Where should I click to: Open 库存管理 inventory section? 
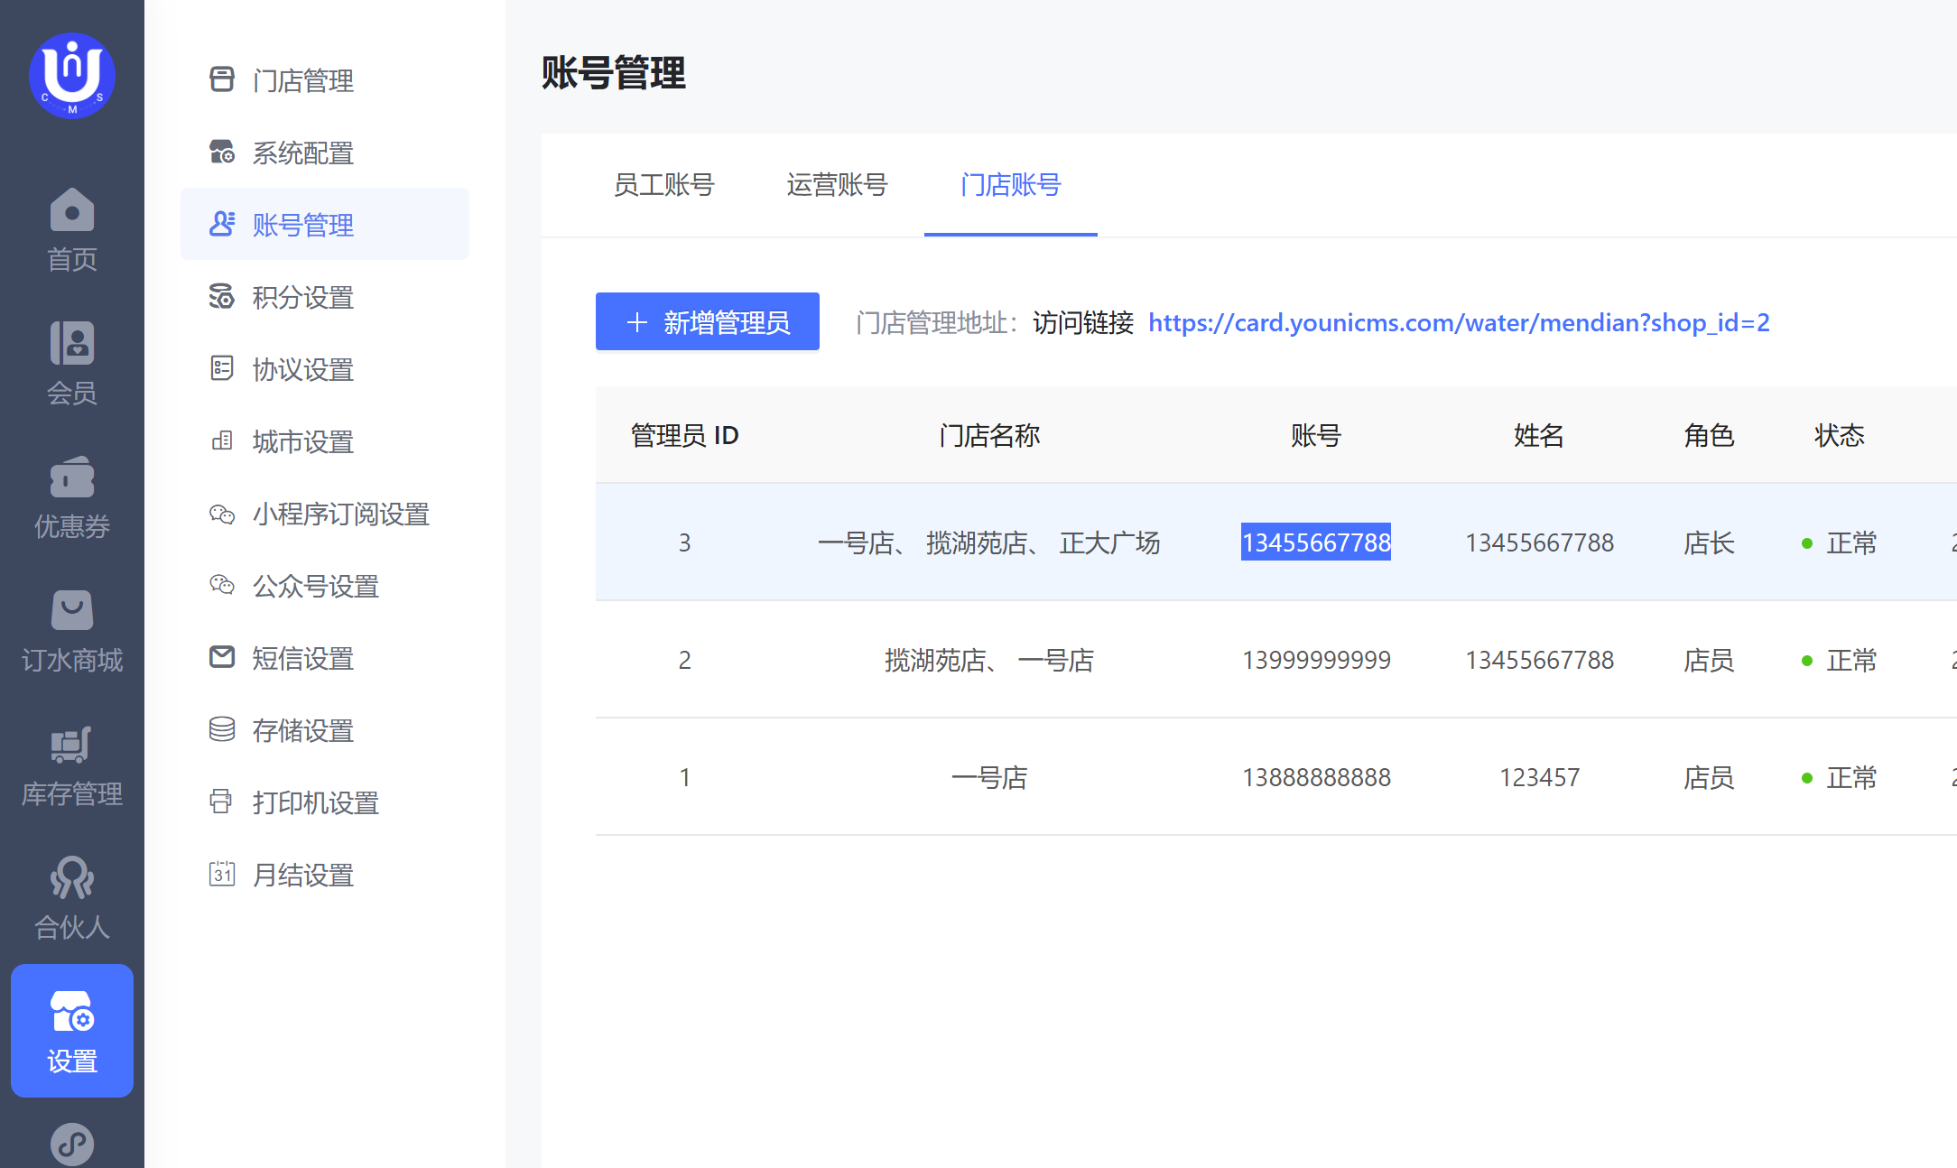point(72,765)
